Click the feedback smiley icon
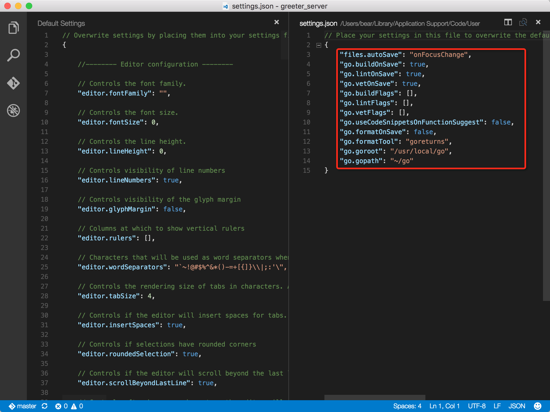This screenshot has width=550, height=412. click(537, 406)
